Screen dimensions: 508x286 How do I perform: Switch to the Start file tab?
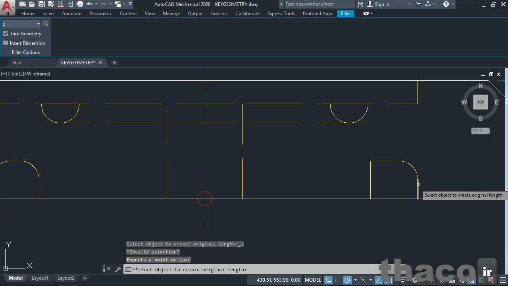pyautogui.click(x=17, y=63)
